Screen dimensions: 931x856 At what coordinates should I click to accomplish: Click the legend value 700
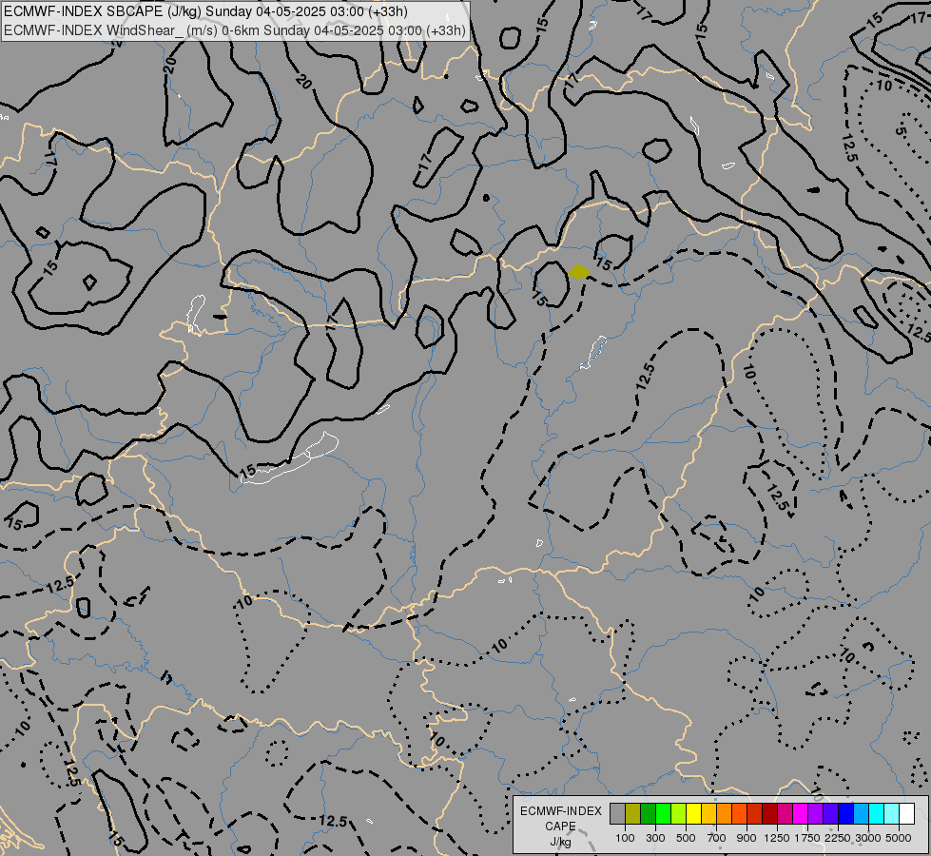(x=717, y=838)
